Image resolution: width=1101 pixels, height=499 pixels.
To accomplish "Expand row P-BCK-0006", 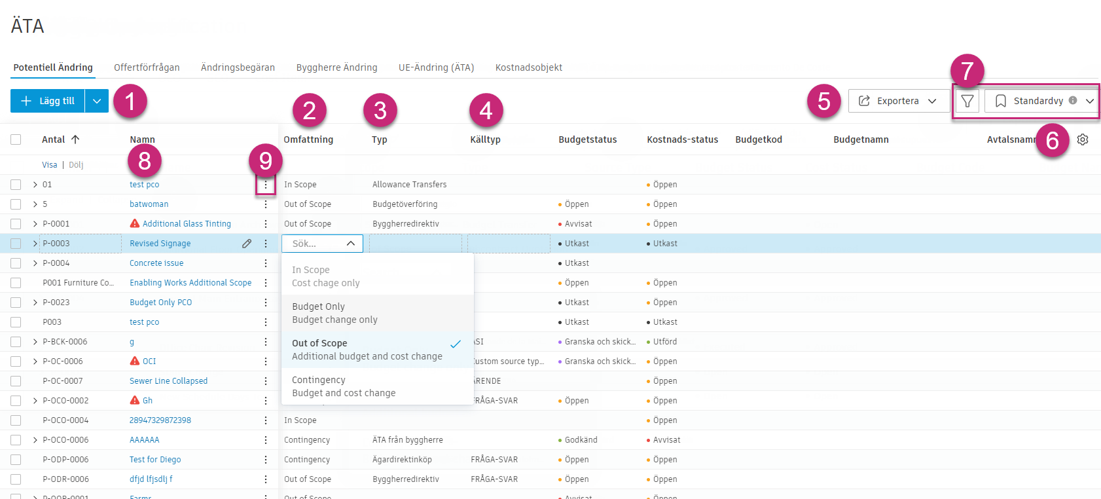I will (x=35, y=342).
